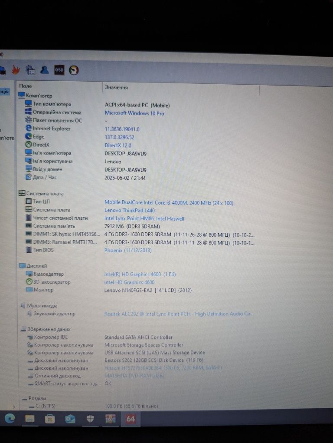Select the USB Attached SCSI (UAS) value
The image size is (333, 443).
click(x=154, y=353)
